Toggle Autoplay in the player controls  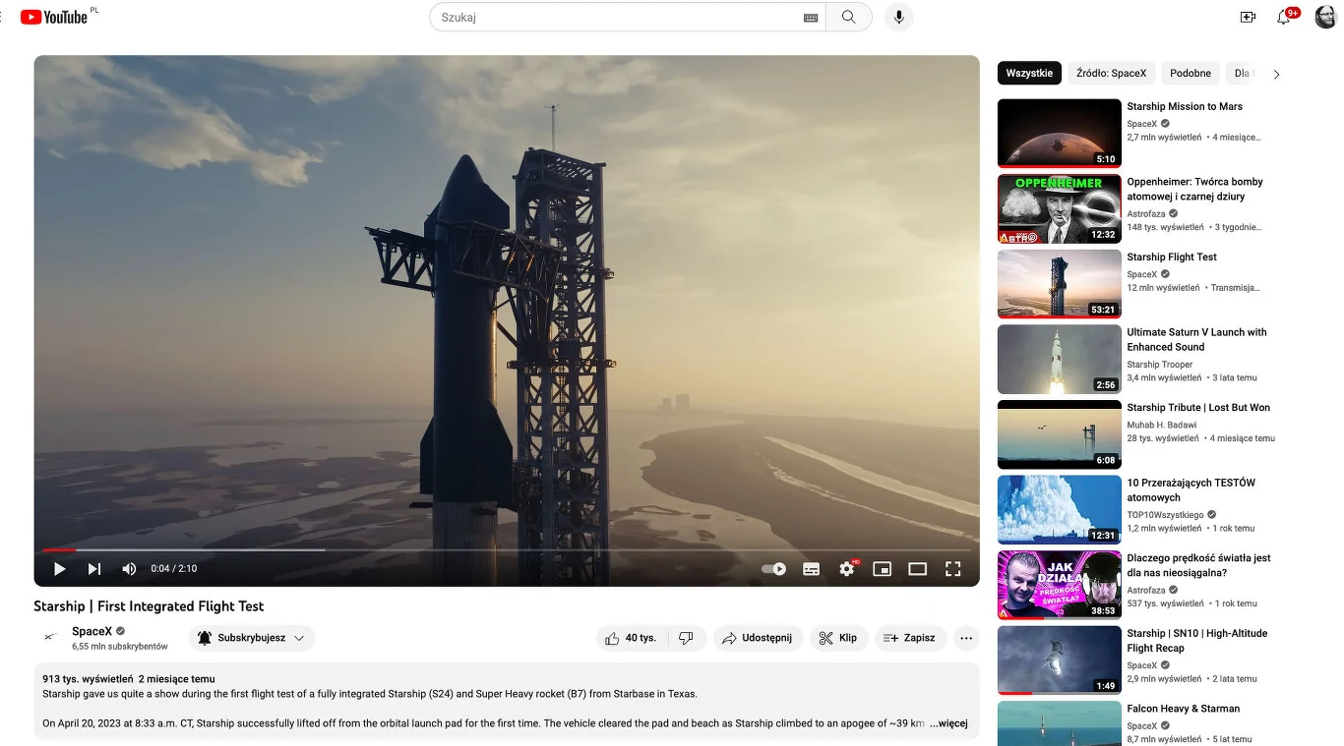[773, 568]
